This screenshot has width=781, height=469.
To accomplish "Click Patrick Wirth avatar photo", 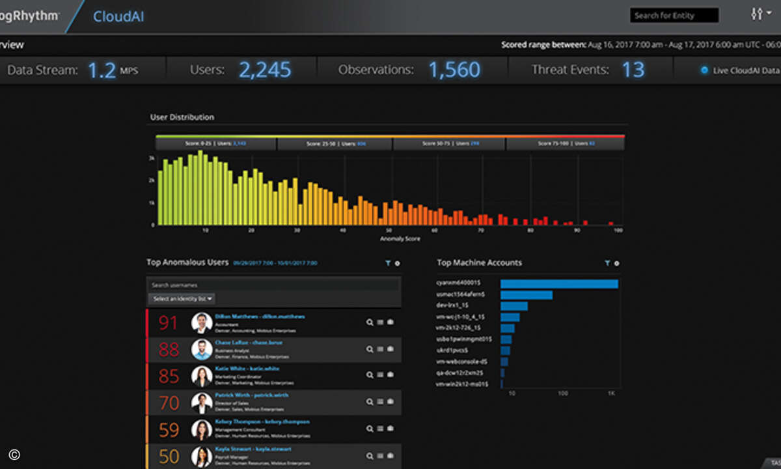I will coord(202,403).
